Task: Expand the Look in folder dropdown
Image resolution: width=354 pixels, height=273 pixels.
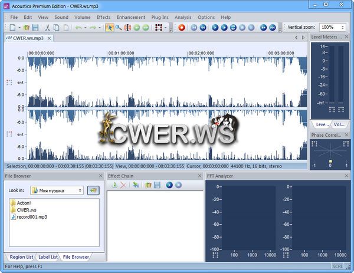Action: (80, 190)
